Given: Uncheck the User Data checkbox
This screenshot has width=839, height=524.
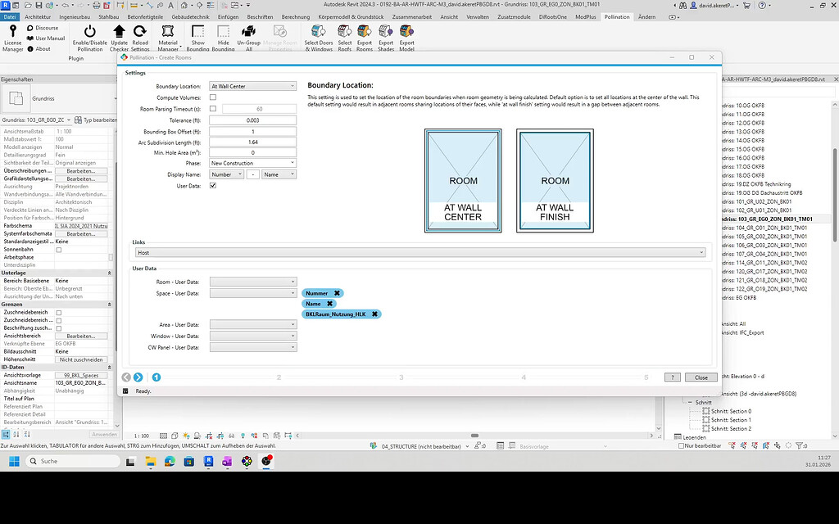Looking at the screenshot, I should click(x=213, y=186).
